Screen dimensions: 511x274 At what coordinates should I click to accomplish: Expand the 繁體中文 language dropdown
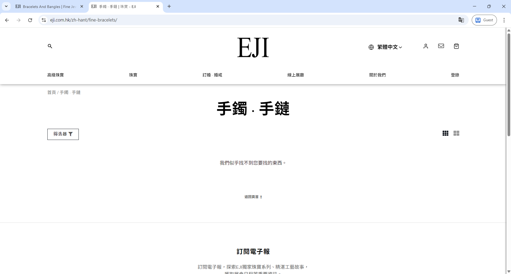tap(390, 47)
